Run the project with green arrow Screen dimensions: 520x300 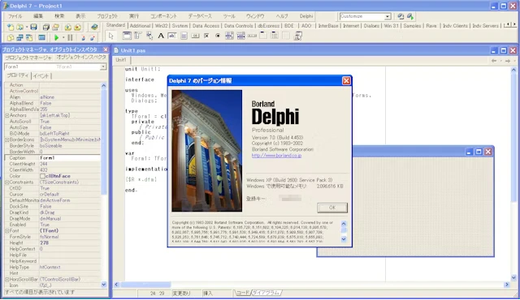pos(56,38)
